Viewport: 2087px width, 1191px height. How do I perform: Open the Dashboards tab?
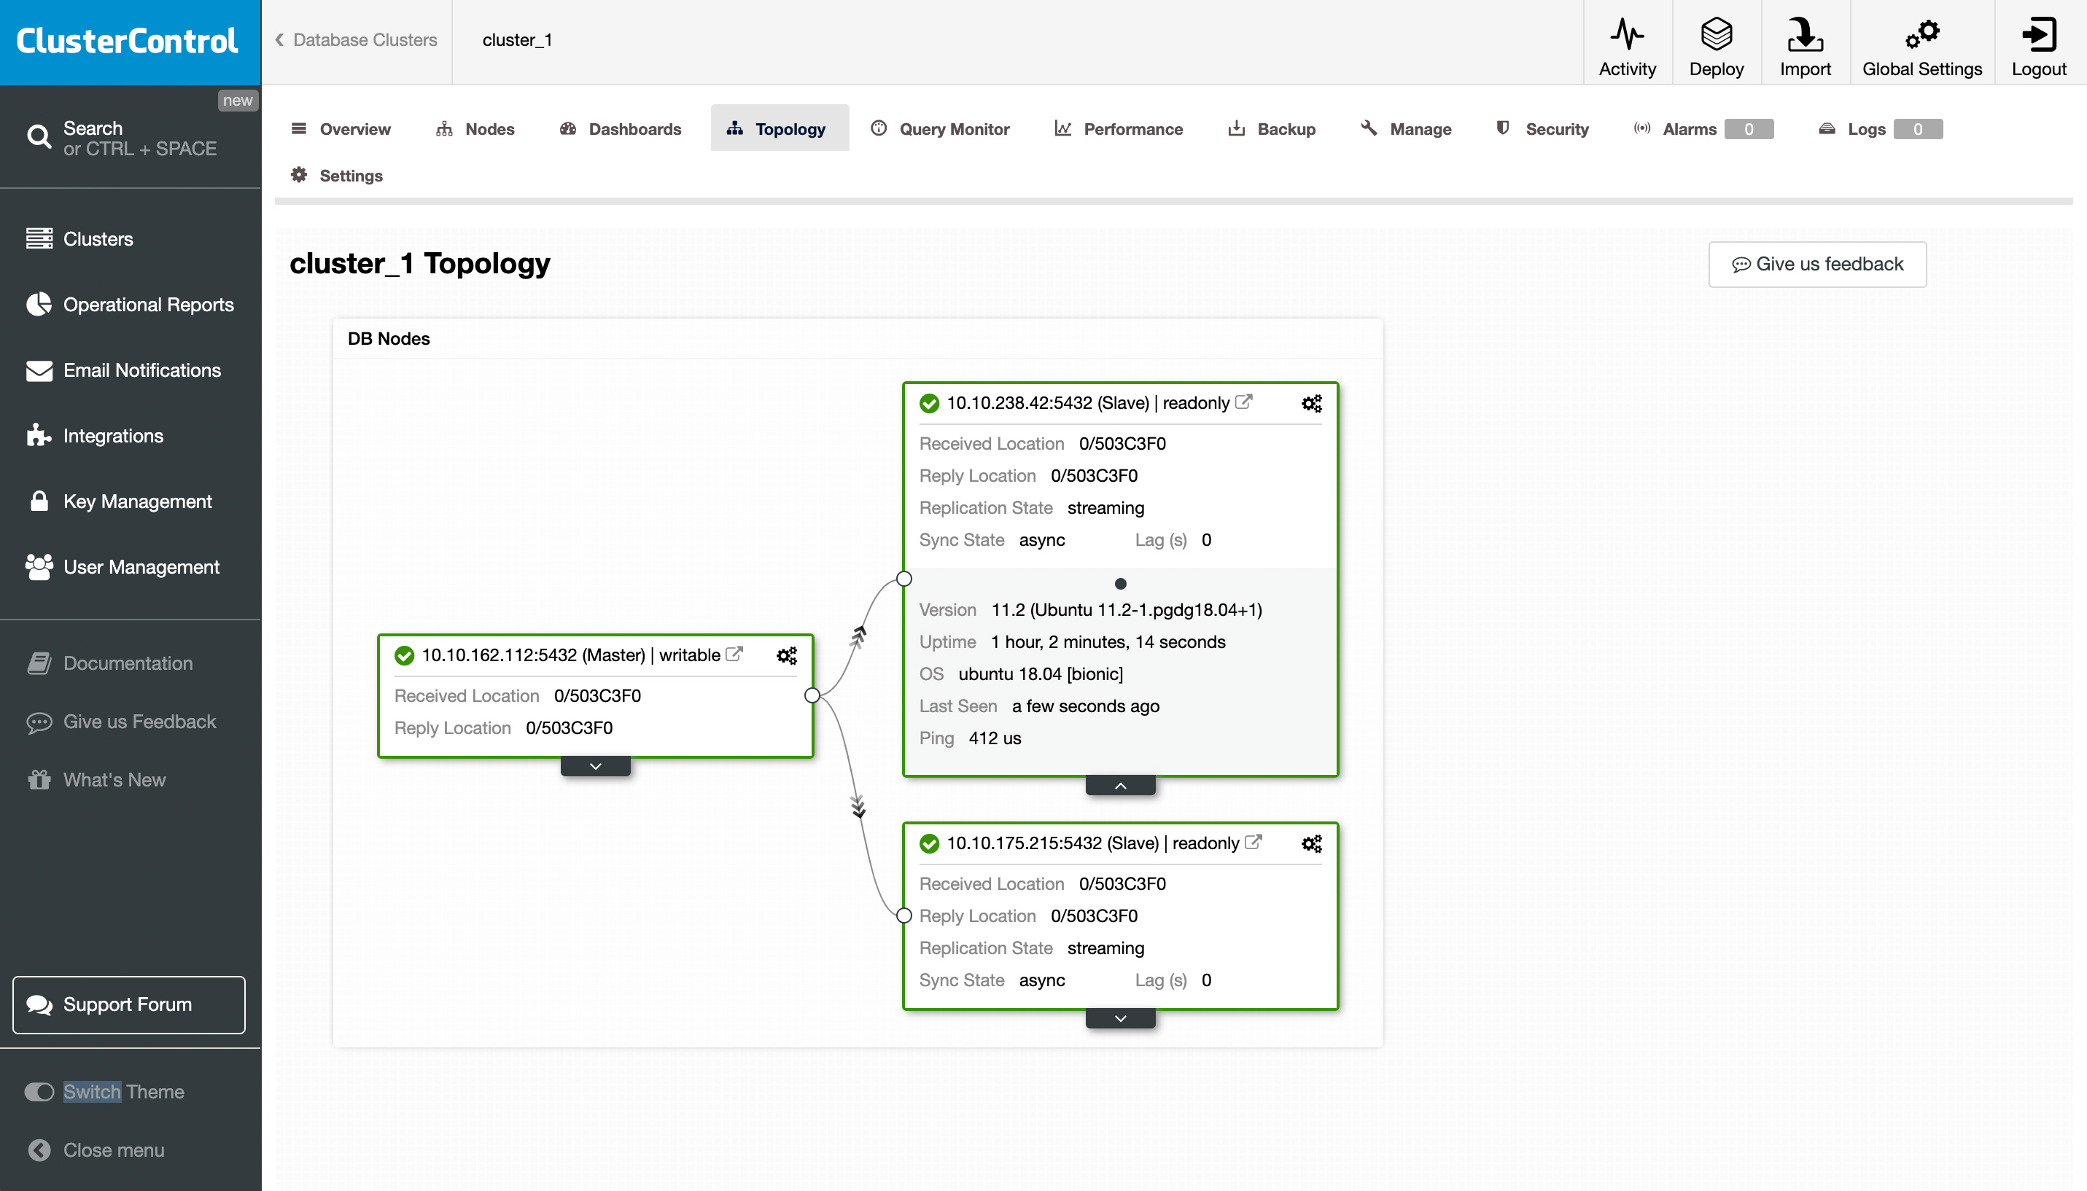(x=620, y=128)
